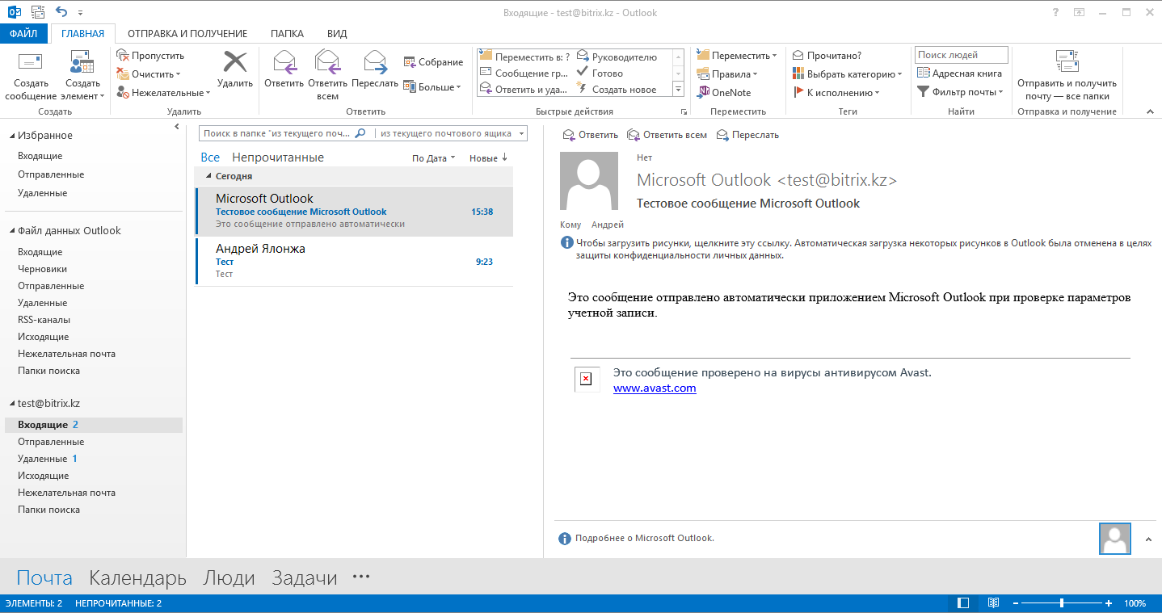
Task: Click the Поиск людей search field
Action: coord(962,55)
